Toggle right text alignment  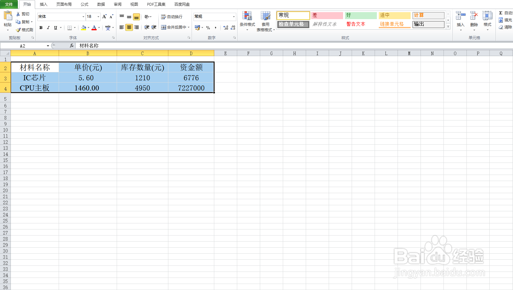pos(136,27)
